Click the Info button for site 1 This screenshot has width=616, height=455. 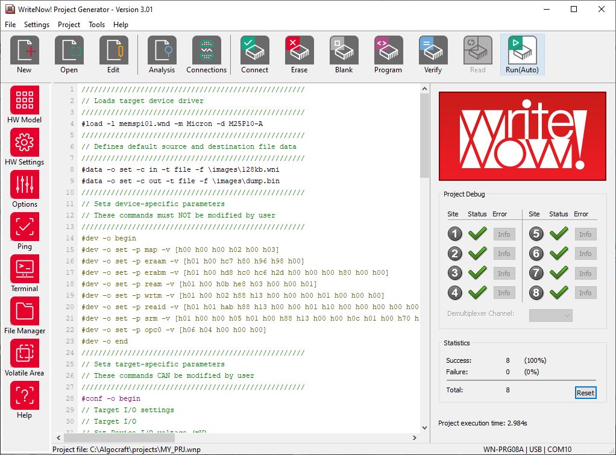click(504, 234)
